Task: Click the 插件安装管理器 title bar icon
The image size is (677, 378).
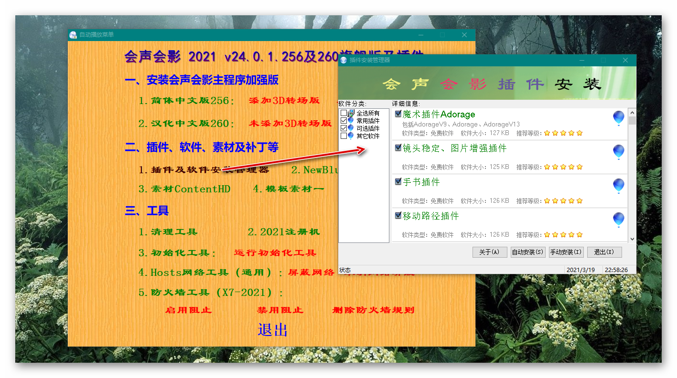Action: 344,60
